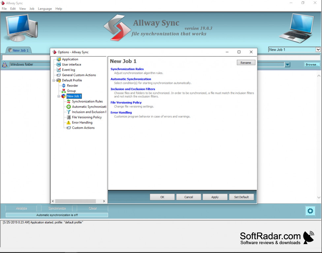Maximize the Options dialog
Screen dimensions: 322x253
coord(239,52)
